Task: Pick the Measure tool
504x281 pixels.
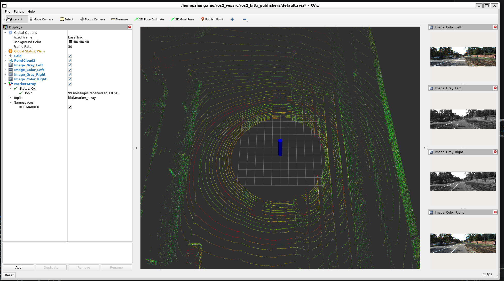Action: click(120, 19)
